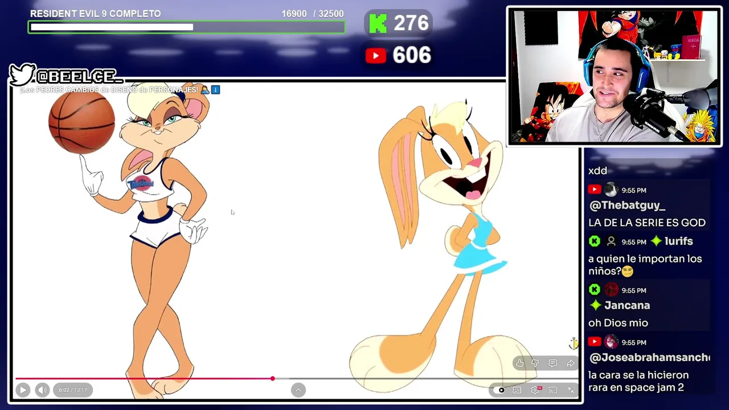
Task: Toggle subtitles with the captions icon
Action: click(517, 390)
